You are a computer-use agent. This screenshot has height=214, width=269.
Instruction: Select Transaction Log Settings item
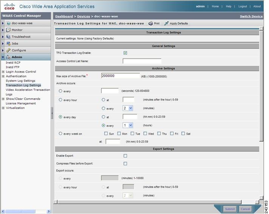point(23,85)
